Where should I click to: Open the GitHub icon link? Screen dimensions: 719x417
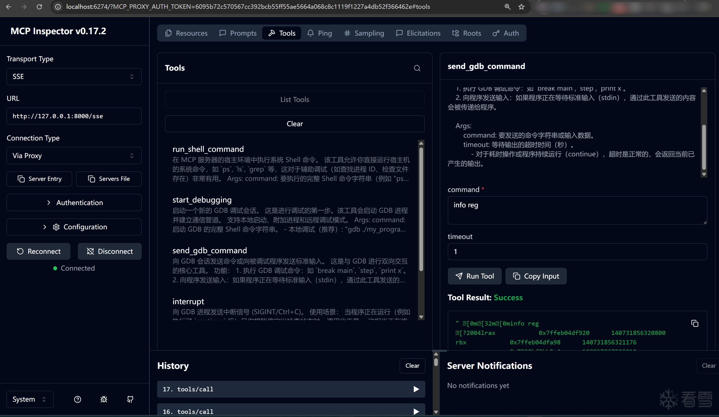pyautogui.click(x=130, y=399)
